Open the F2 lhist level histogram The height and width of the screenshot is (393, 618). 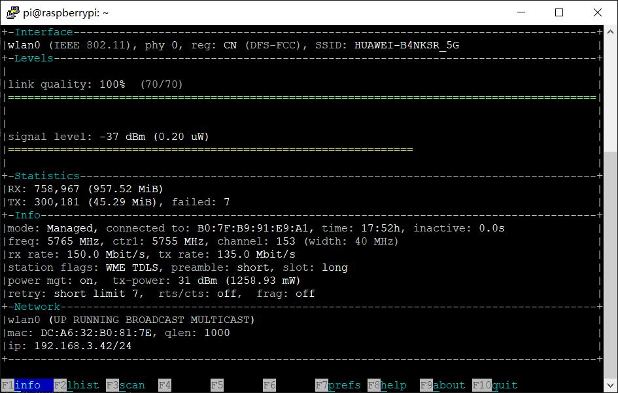[x=77, y=385]
